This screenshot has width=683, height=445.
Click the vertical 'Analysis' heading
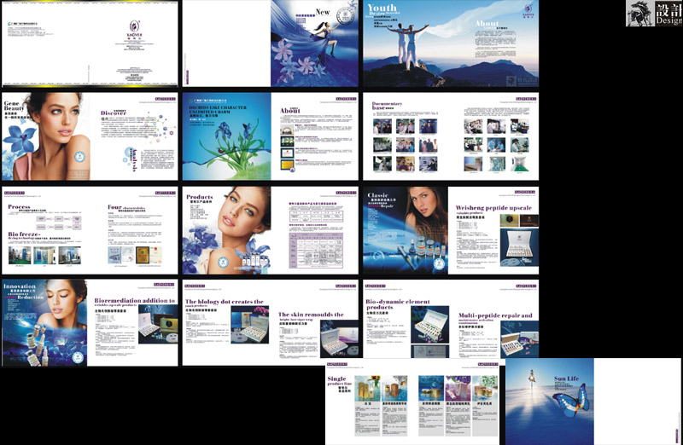pos(135,160)
